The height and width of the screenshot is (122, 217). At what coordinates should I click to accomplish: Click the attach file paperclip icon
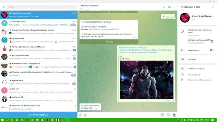click(81, 115)
